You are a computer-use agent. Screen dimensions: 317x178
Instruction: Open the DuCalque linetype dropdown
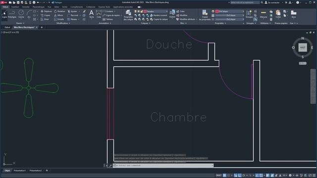click(230, 19)
